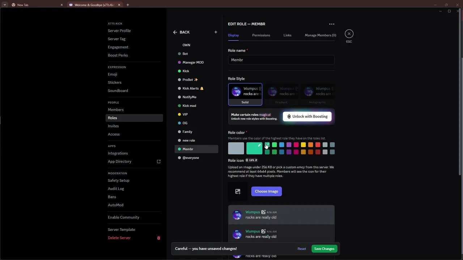The width and height of the screenshot is (463, 260).
Task: Choose the bright orange color swatch
Action: click(x=310, y=145)
